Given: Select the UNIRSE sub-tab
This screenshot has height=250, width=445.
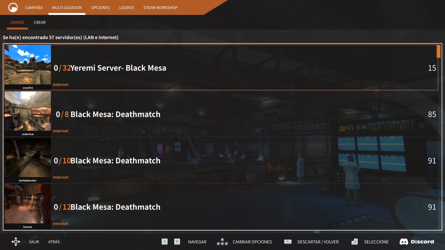Looking at the screenshot, I should (17, 22).
